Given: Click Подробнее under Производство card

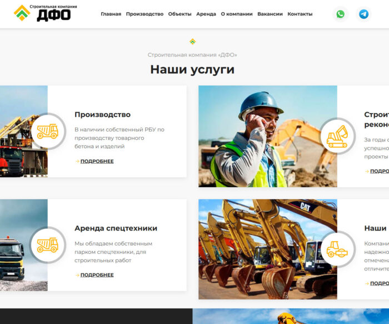Looking at the screenshot, I should point(97,161).
